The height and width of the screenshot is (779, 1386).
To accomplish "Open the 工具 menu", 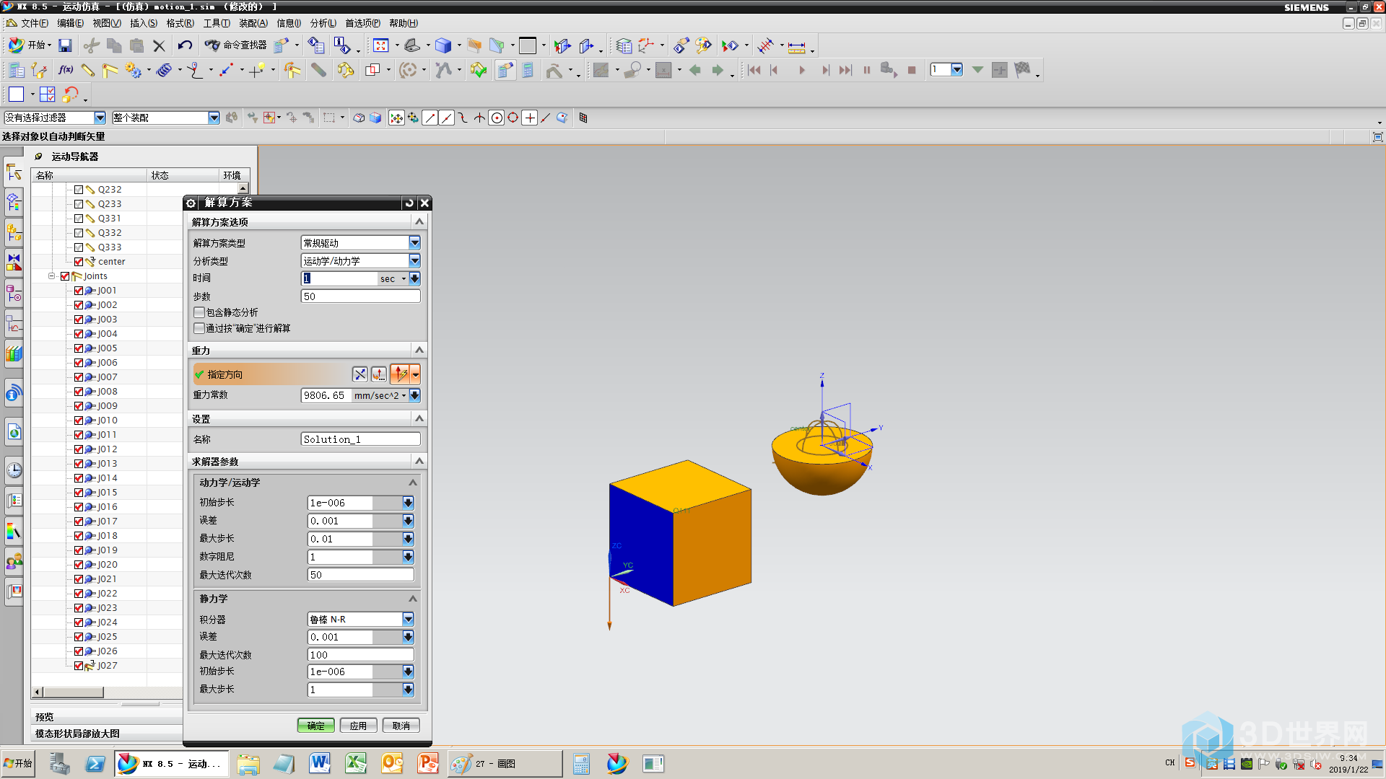I will [217, 23].
